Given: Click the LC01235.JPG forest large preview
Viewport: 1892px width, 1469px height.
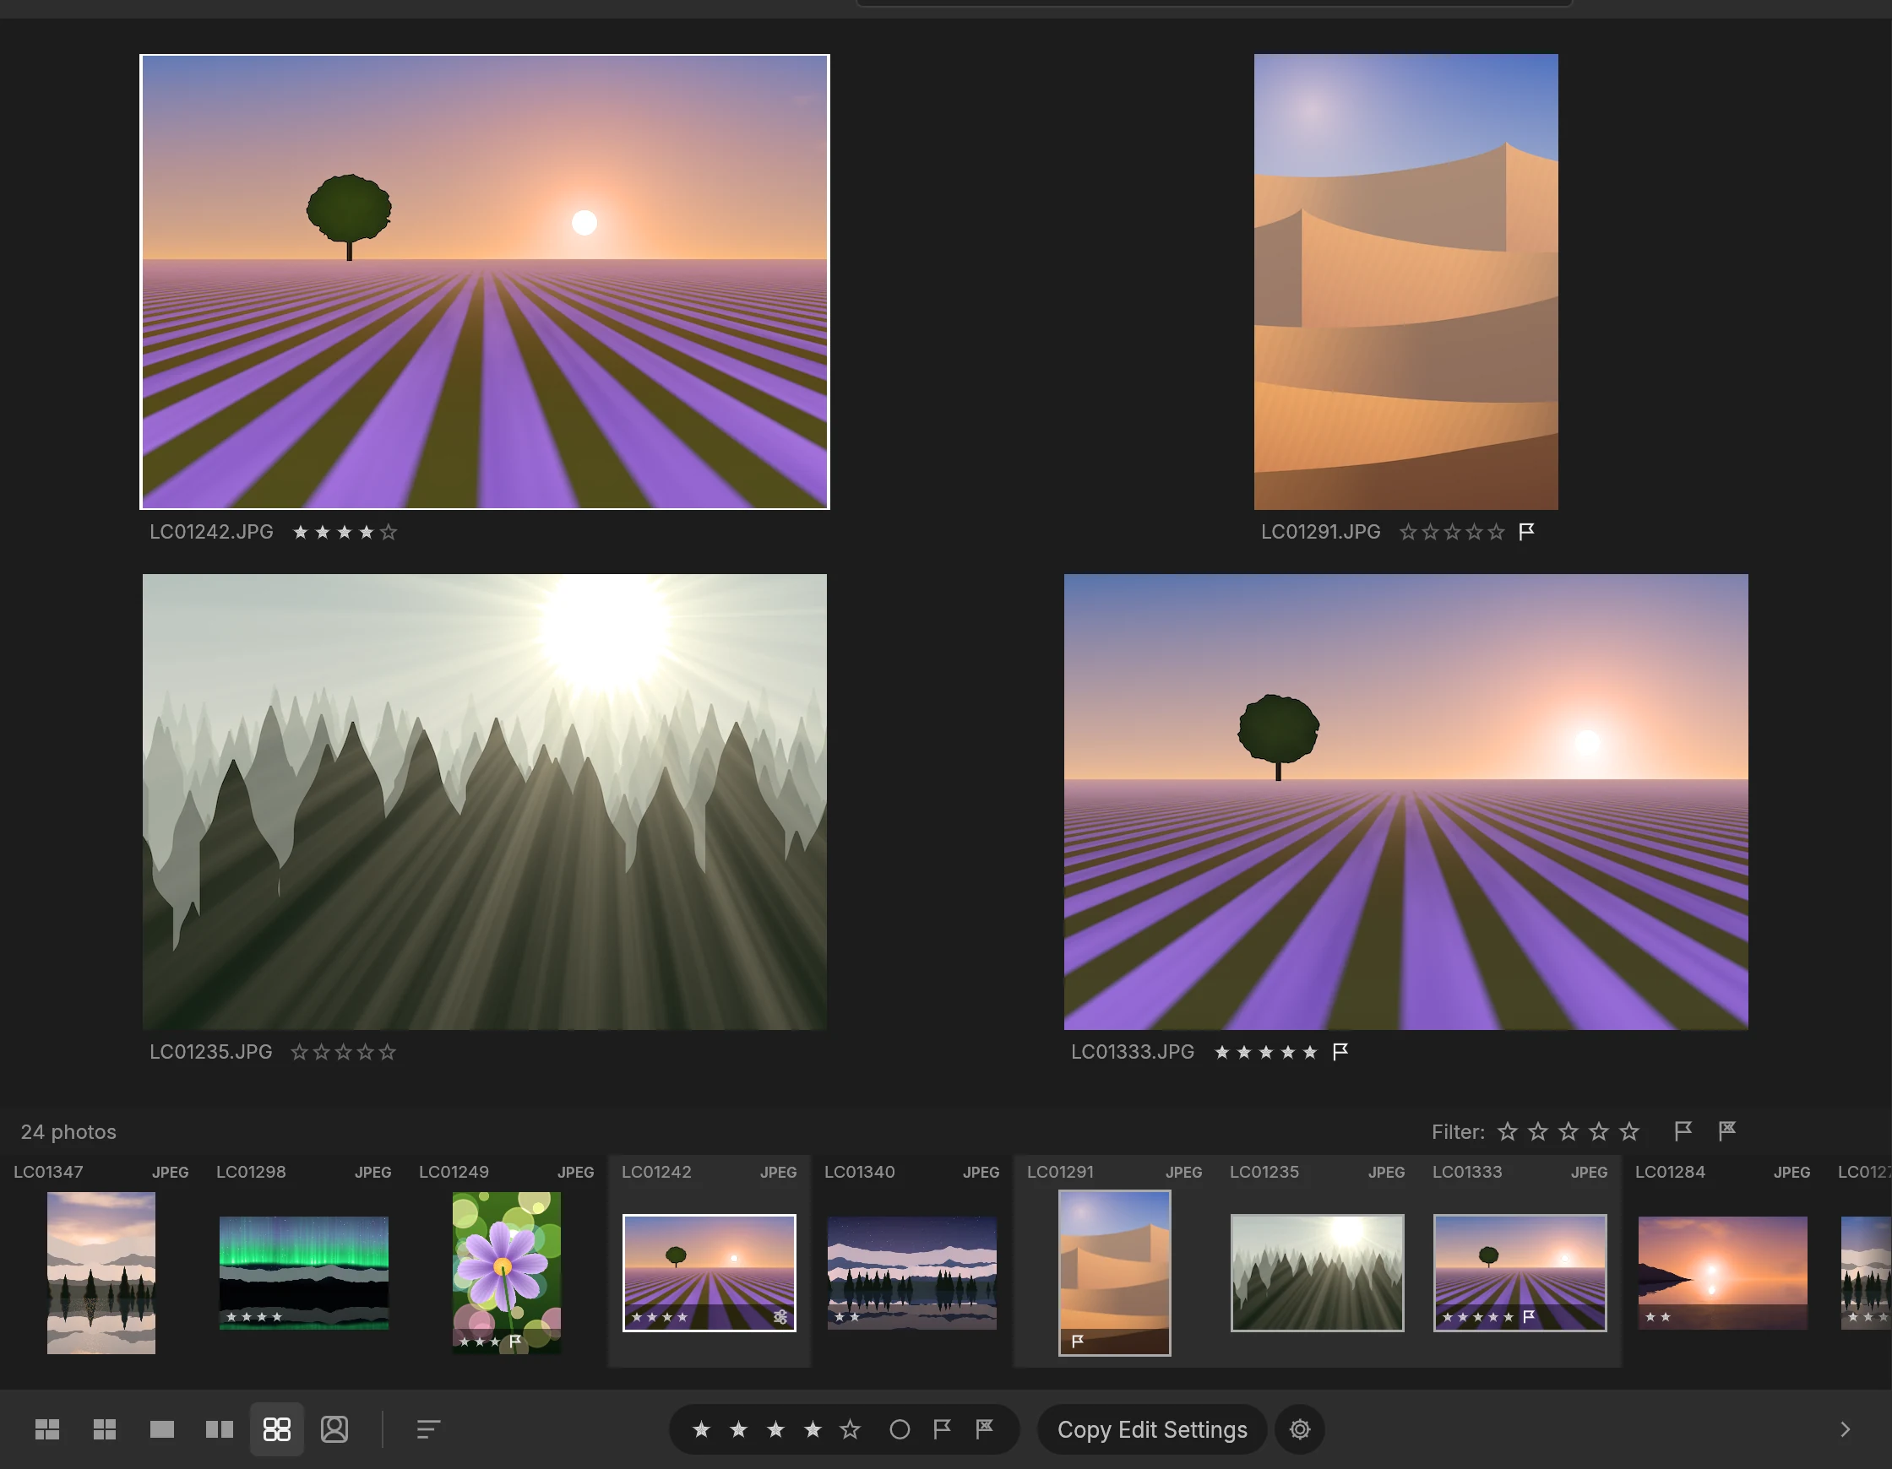Looking at the screenshot, I should point(484,801).
